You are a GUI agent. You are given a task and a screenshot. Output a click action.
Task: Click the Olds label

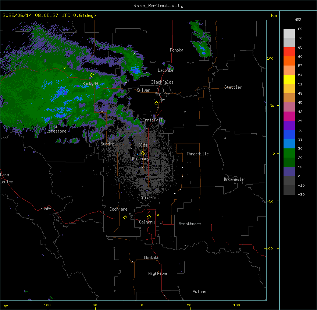pyautogui.click(x=143, y=145)
